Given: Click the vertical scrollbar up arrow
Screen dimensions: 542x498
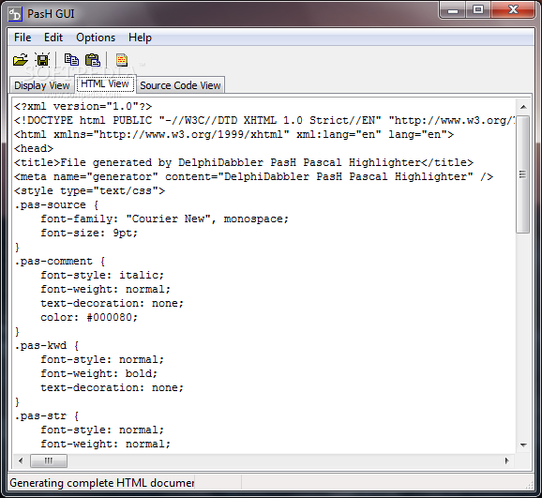Looking at the screenshot, I should coord(523,107).
